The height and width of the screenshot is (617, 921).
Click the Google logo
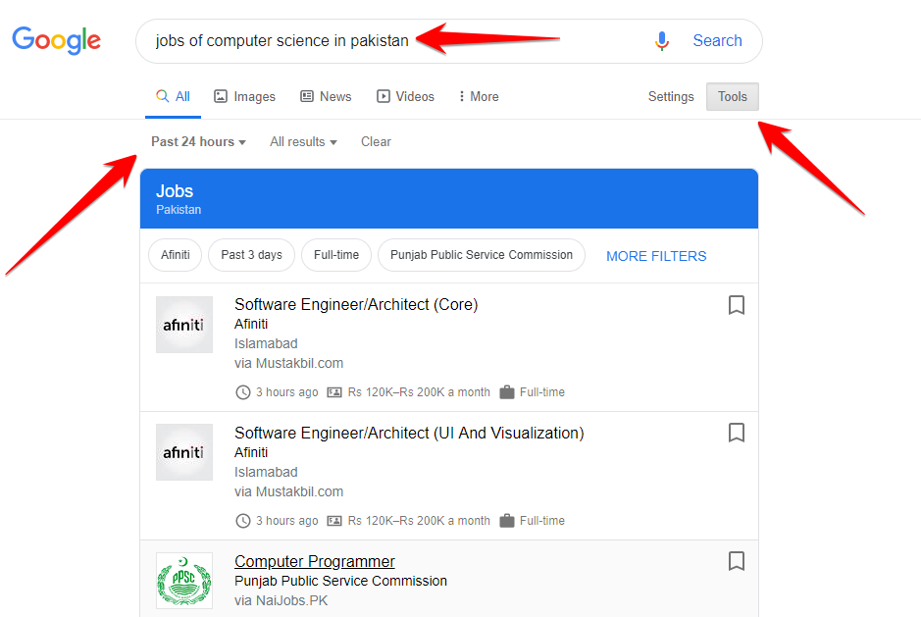55,41
